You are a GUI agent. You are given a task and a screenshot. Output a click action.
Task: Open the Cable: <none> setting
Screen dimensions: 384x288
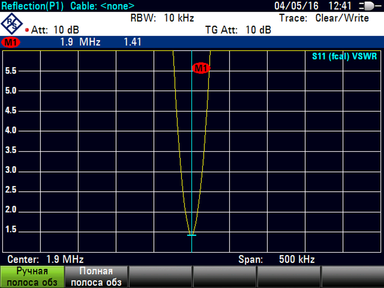[102, 6]
